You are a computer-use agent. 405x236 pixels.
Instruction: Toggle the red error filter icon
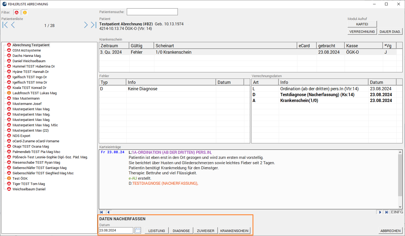pos(17,12)
